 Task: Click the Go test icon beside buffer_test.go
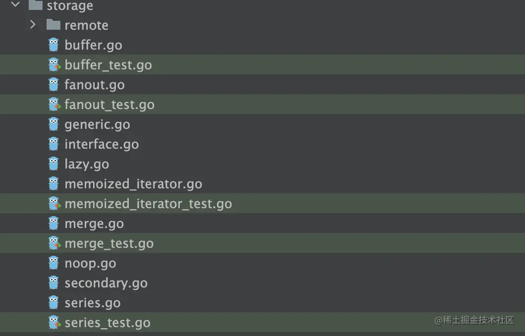tap(53, 65)
